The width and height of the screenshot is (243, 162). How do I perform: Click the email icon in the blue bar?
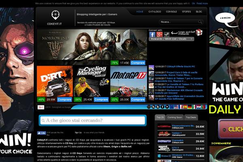point(149,107)
